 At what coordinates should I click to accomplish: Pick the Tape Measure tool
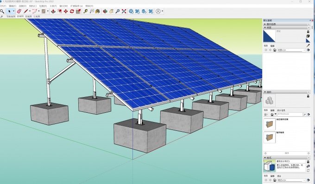(x=86, y=12)
